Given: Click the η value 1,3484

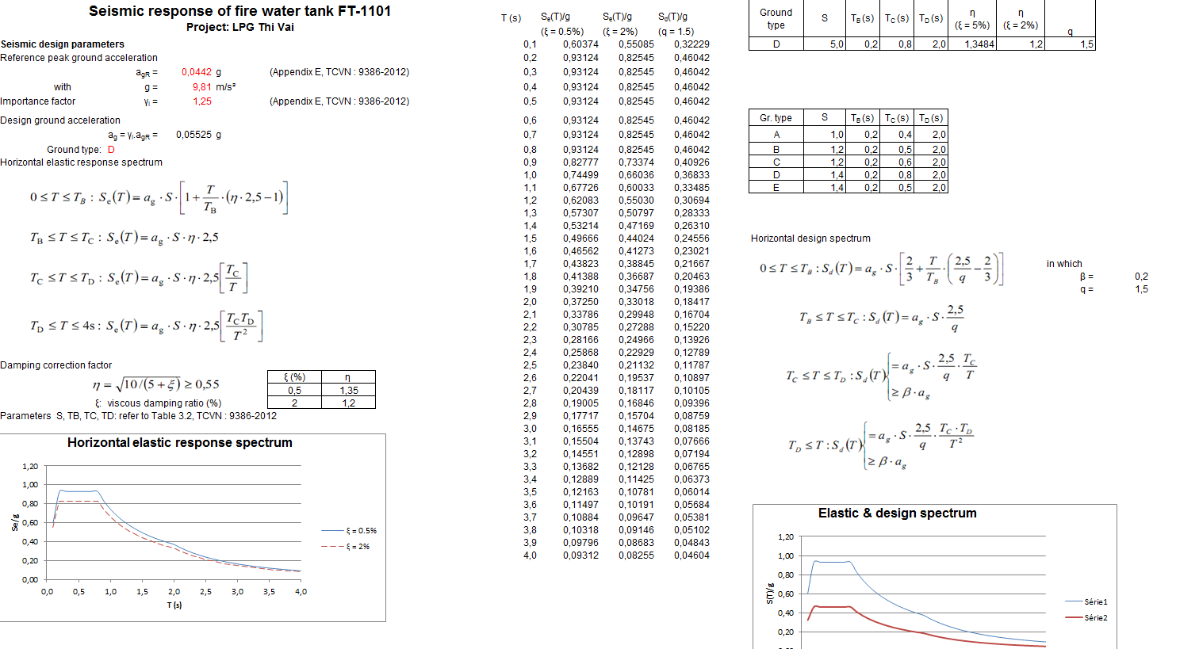Looking at the screenshot, I should 979,44.
